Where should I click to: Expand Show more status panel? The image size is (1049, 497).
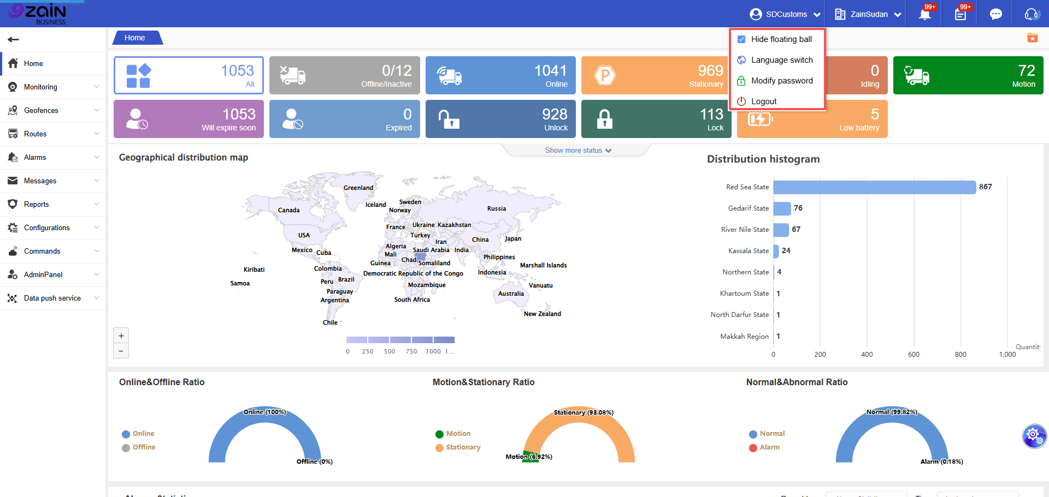tap(577, 150)
